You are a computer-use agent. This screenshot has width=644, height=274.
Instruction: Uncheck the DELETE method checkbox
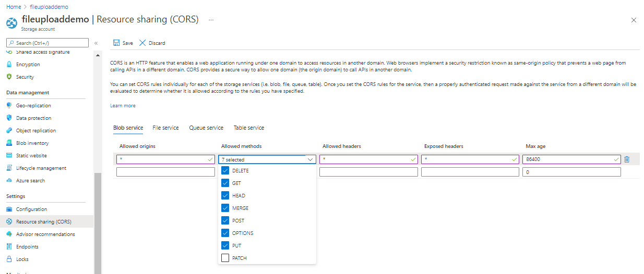pyautogui.click(x=225, y=170)
